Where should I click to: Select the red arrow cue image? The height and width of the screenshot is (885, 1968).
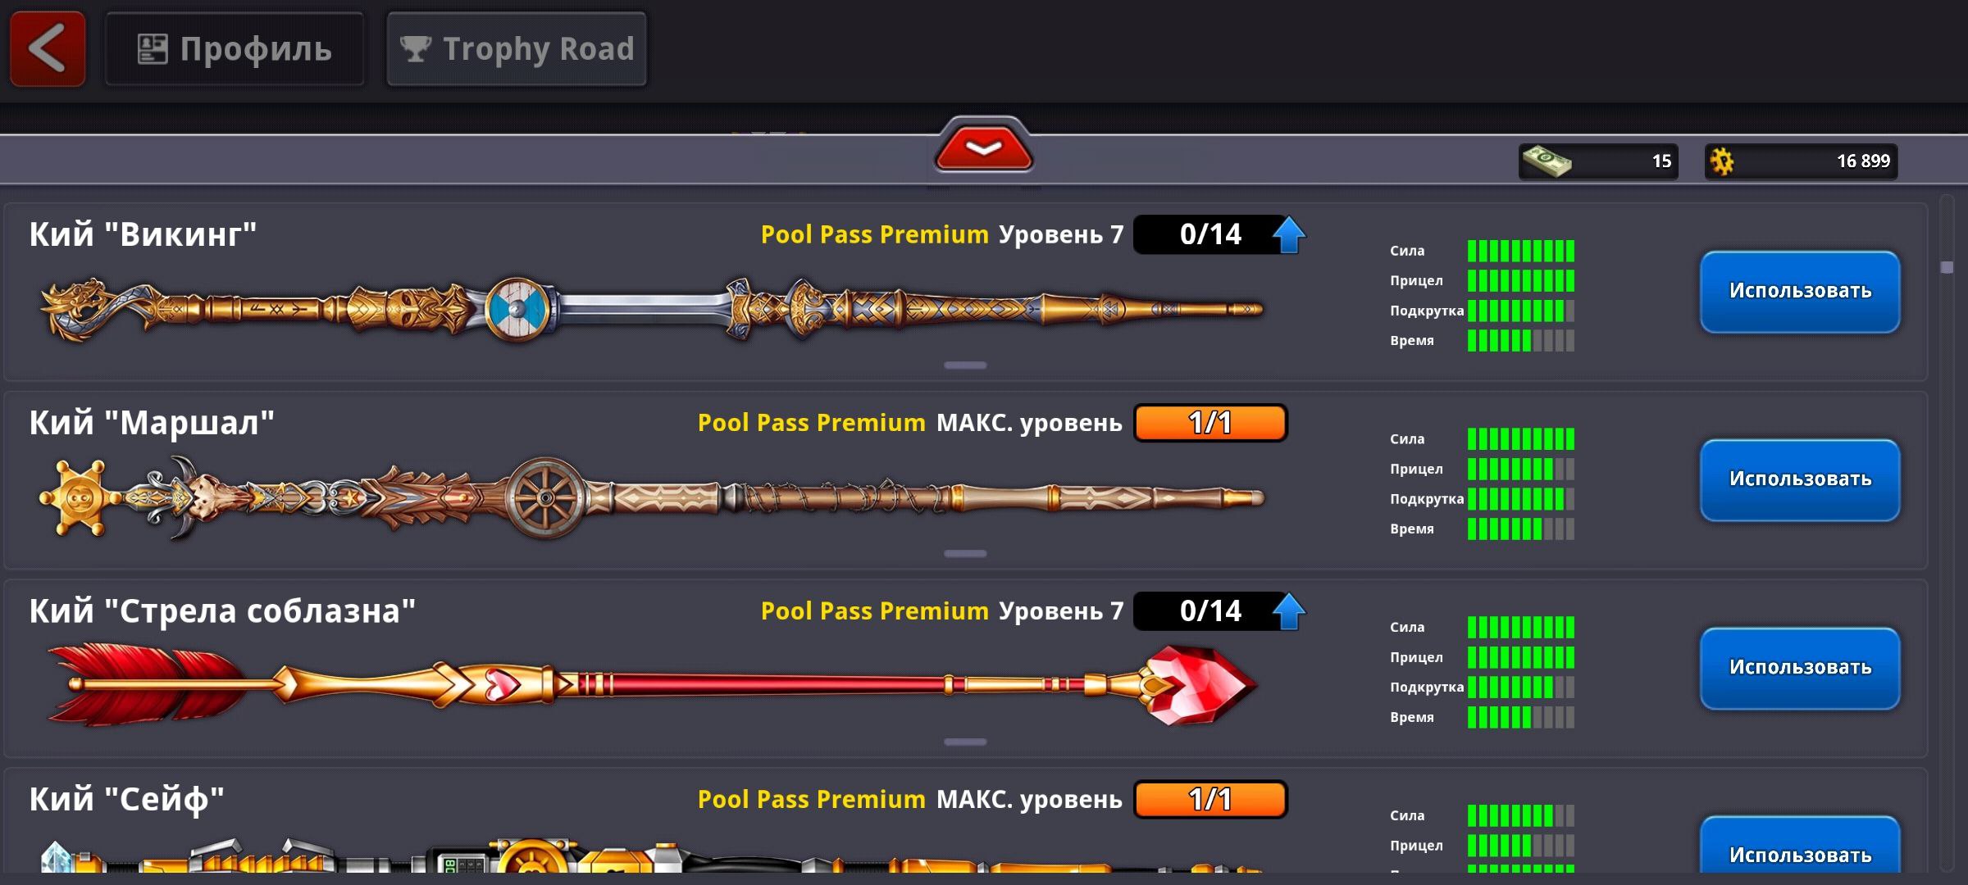[652, 684]
